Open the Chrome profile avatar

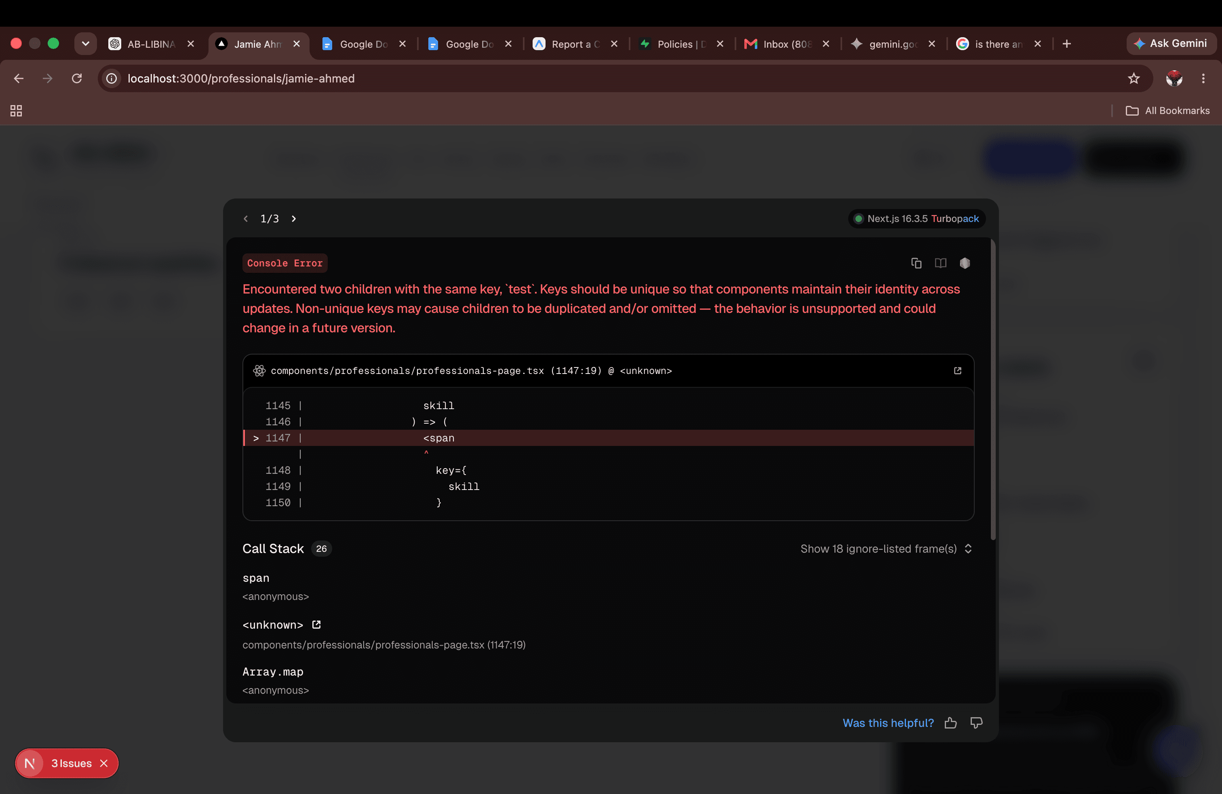[x=1174, y=78]
